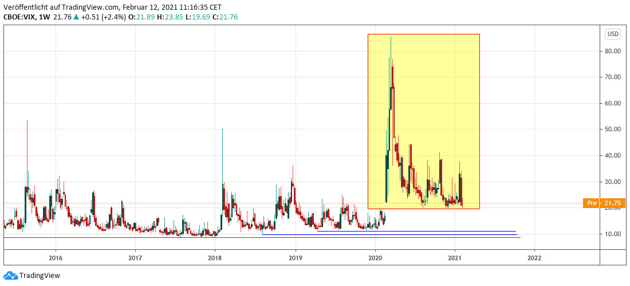Click the 80.00 price scale label

613,51
